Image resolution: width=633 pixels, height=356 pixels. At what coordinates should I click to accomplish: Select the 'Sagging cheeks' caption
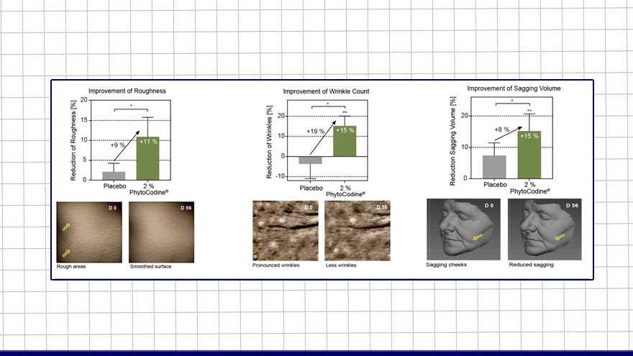click(447, 265)
